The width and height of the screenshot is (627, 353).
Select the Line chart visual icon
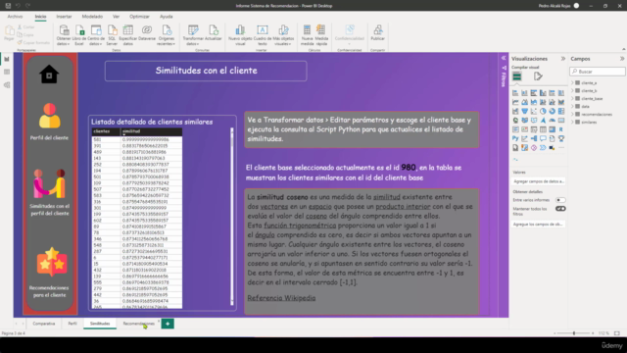(x=515, y=102)
